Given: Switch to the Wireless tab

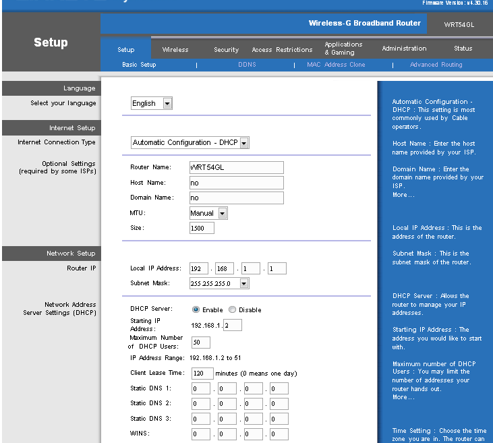Looking at the screenshot, I should click(175, 50).
